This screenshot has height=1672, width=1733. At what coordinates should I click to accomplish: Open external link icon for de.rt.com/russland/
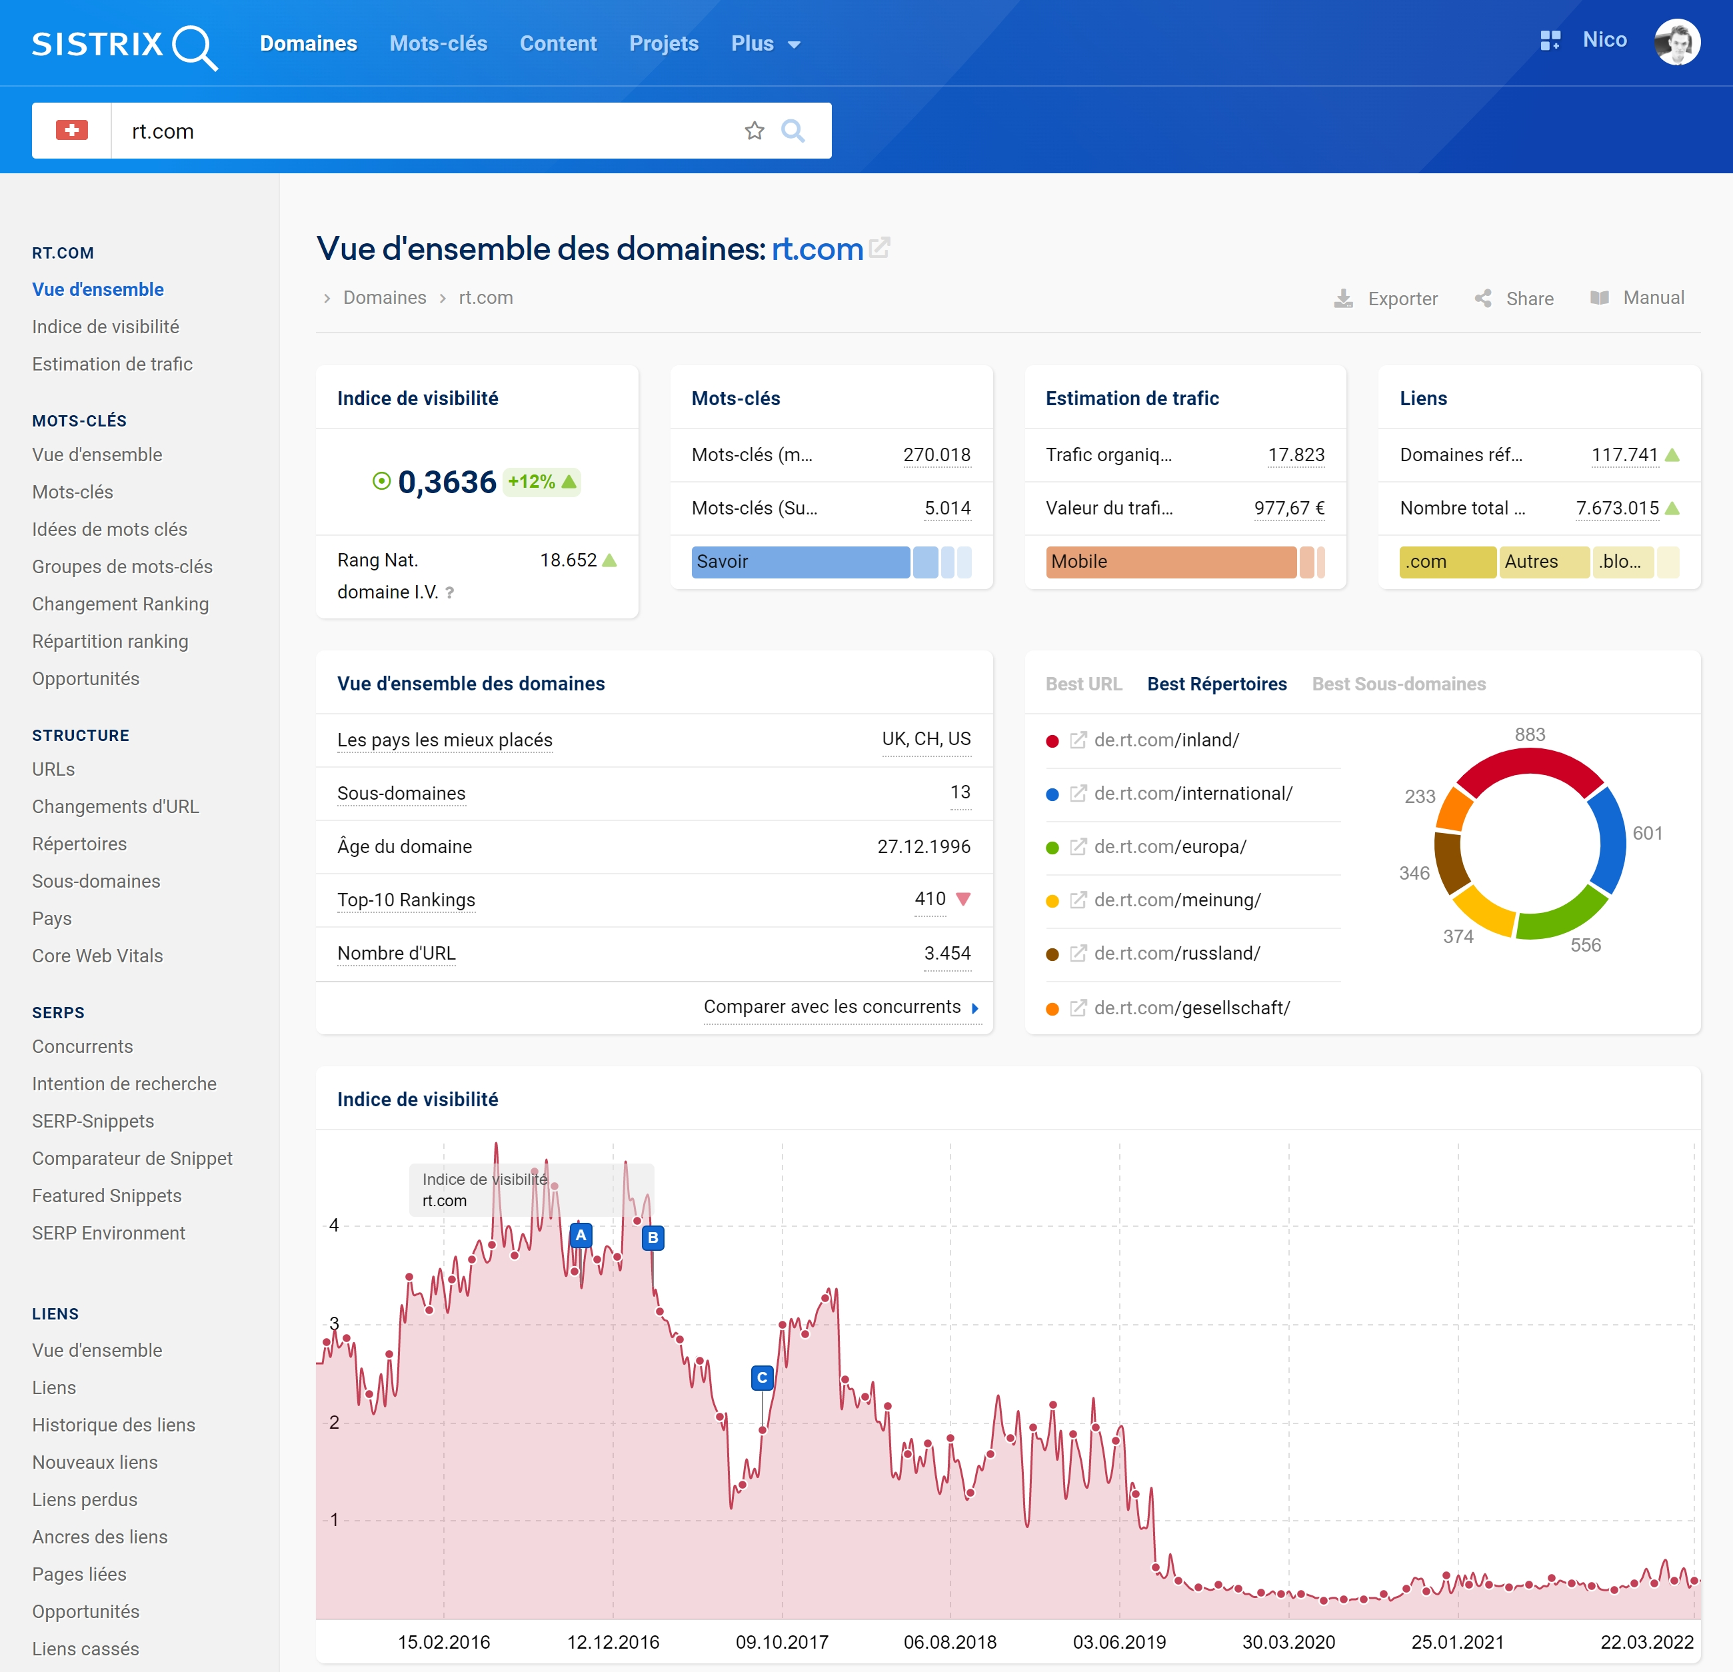pos(1078,953)
